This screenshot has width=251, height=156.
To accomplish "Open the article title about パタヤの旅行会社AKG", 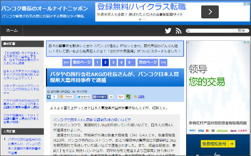I will click(114, 77).
